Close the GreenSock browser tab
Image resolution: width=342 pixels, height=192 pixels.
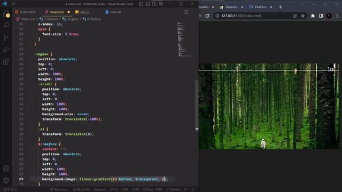click(x=242, y=7)
